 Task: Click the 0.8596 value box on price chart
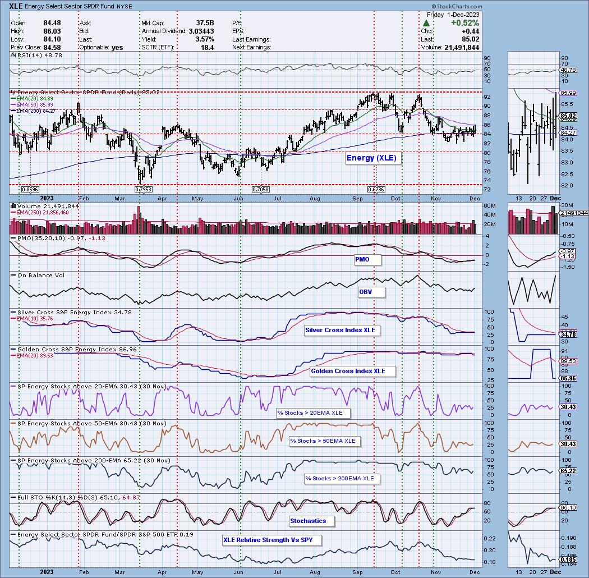coord(30,190)
